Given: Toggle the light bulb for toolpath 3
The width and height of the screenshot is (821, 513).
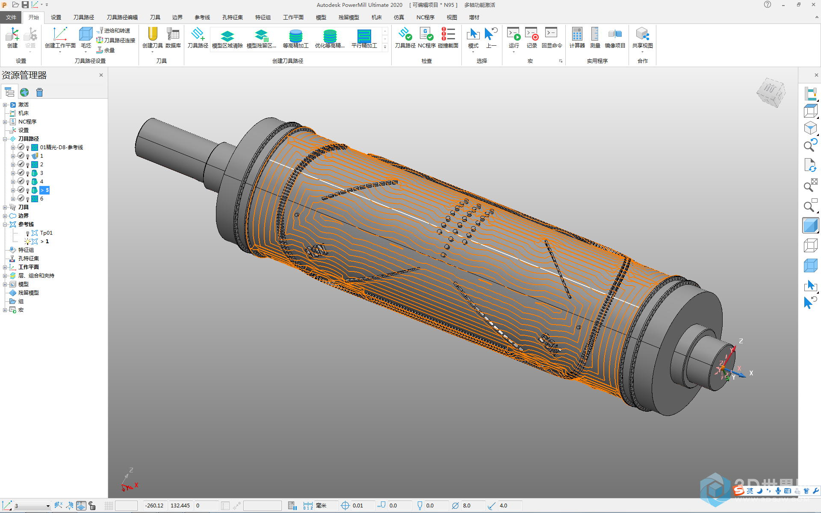Looking at the screenshot, I should [28, 173].
